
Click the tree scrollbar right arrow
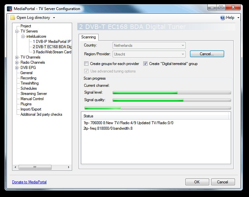[69, 167]
